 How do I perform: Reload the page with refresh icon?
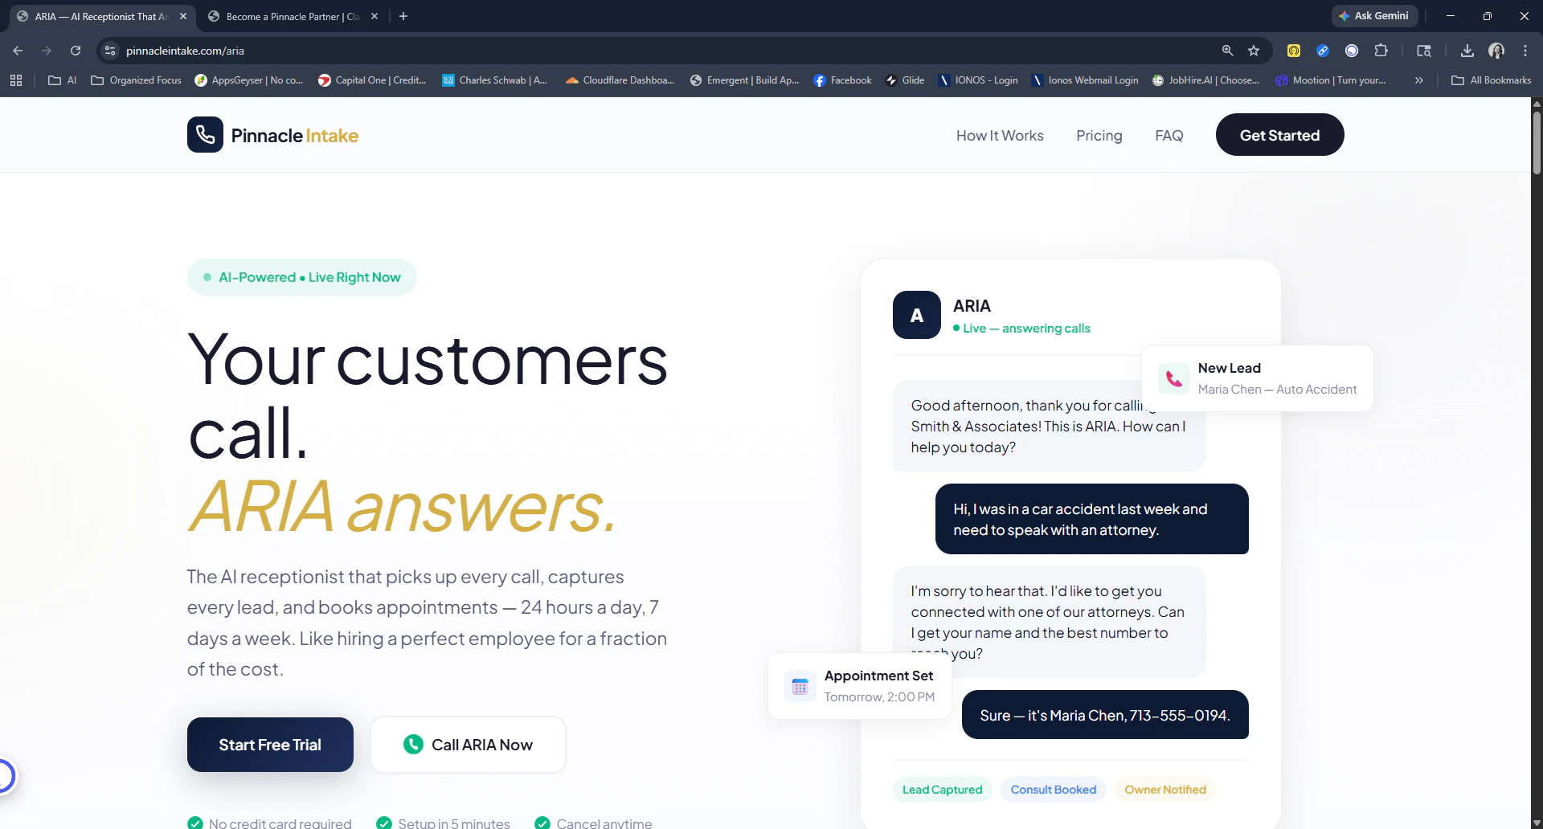pos(76,51)
